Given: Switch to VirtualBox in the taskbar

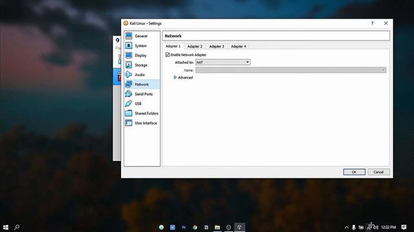Looking at the screenshot, I should pyautogui.click(x=239, y=227).
